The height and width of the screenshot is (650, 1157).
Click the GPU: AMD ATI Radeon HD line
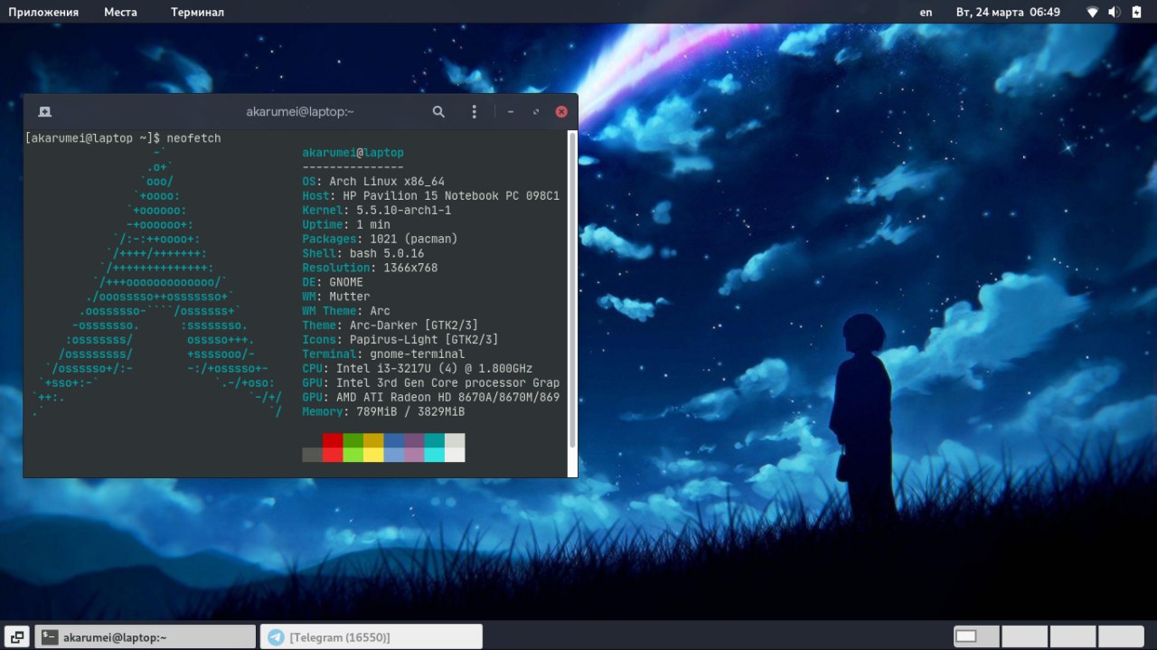(x=431, y=399)
